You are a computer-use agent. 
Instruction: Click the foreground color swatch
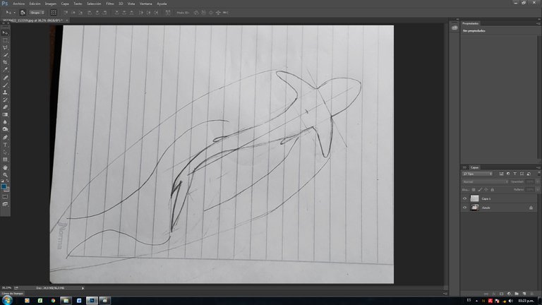click(4, 186)
